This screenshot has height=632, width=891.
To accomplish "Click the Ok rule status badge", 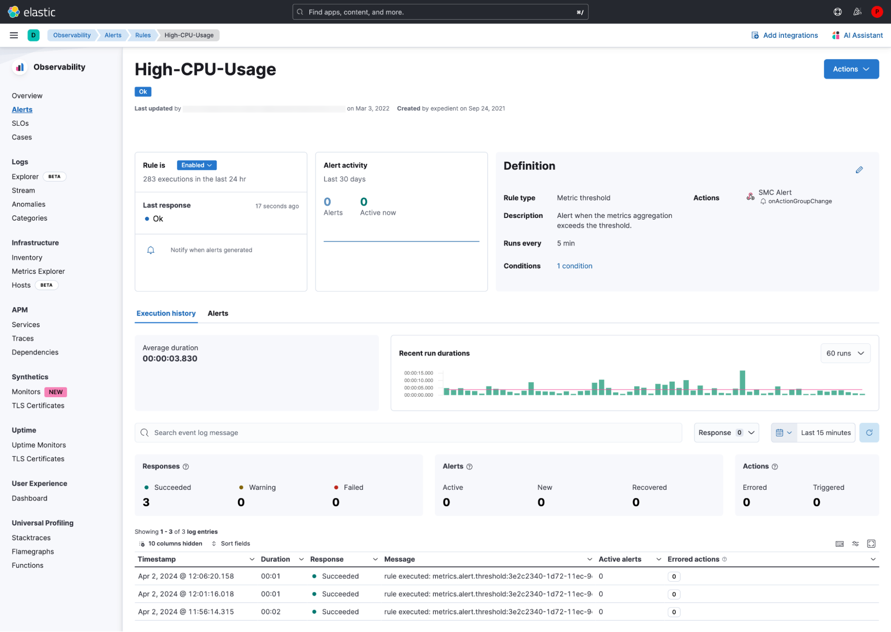I will [143, 92].
